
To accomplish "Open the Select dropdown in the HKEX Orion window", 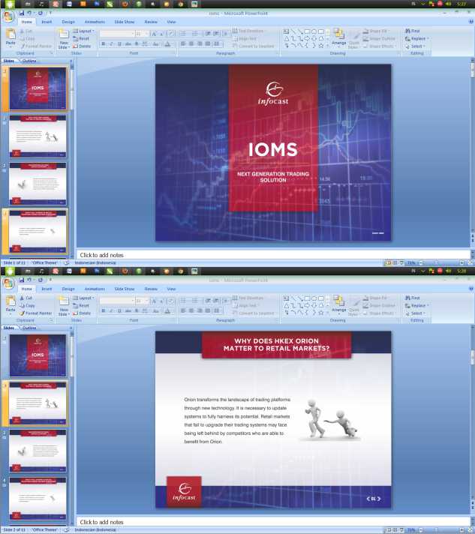I will point(416,313).
